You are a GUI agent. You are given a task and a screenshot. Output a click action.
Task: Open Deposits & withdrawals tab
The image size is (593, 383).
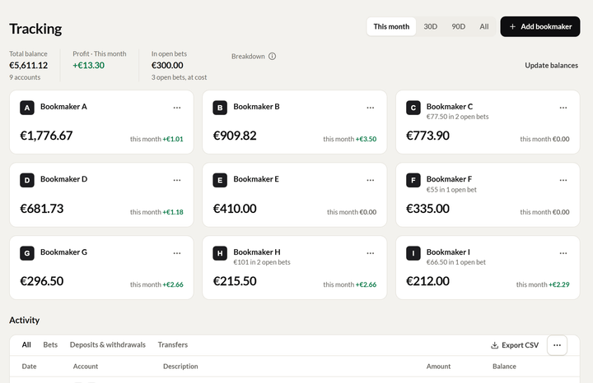[108, 344]
